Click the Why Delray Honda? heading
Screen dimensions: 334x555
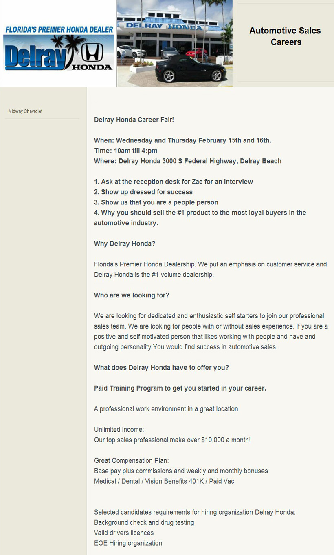coord(125,244)
